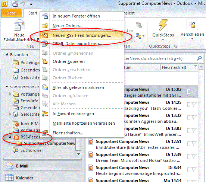This screenshot has height=182, width=206.
Task: Expand the Gelöschte folder arrow in Outlook-Datei
Action: 10,114
